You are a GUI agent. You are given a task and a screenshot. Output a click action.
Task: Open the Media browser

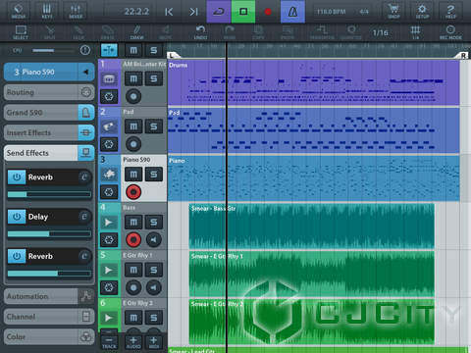(19, 11)
